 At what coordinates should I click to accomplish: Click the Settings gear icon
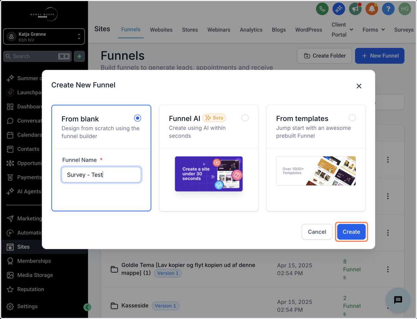pyautogui.click(x=10, y=306)
